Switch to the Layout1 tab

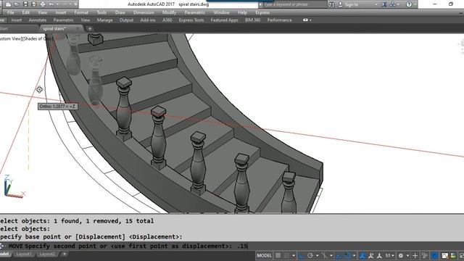pyautogui.click(x=23, y=254)
